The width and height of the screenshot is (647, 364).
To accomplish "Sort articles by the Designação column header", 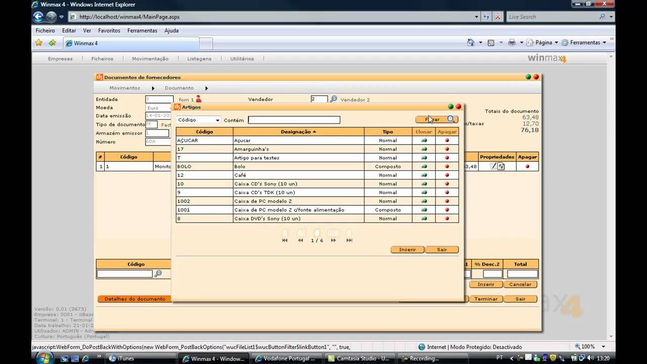I will [x=297, y=131].
